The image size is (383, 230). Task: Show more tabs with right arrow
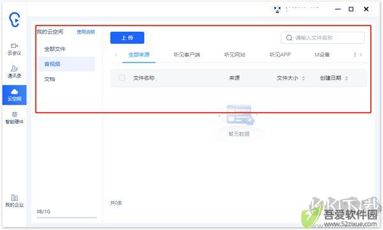pyautogui.click(x=361, y=55)
